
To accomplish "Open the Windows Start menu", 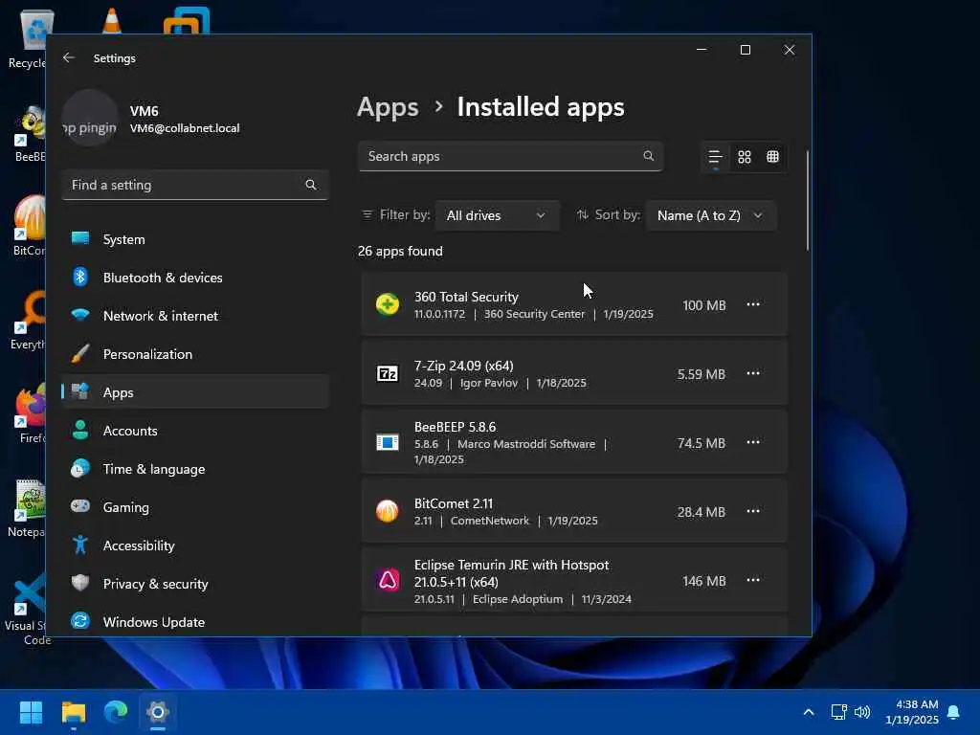I will pyautogui.click(x=31, y=712).
